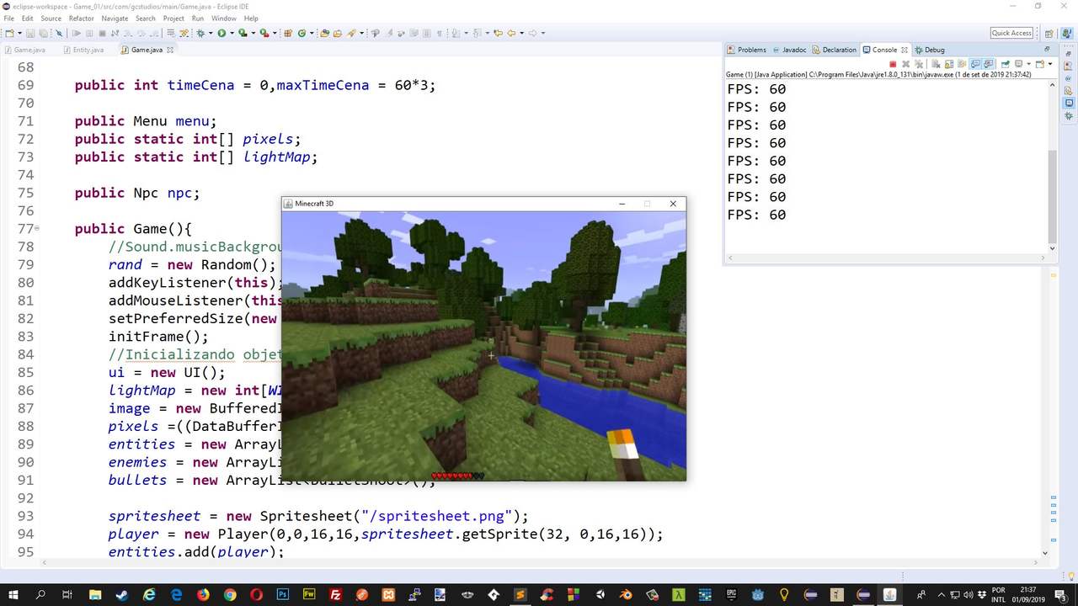This screenshot has height=606, width=1078.
Task: Click the Coverage run toolbar icon
Action: point(243,34)
